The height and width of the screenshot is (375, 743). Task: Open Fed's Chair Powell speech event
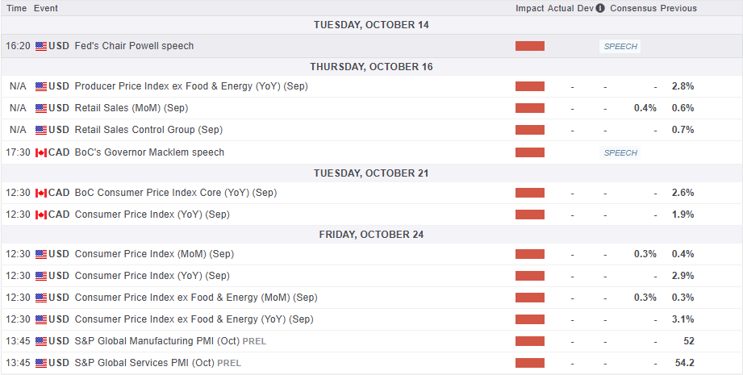point(134,46)
